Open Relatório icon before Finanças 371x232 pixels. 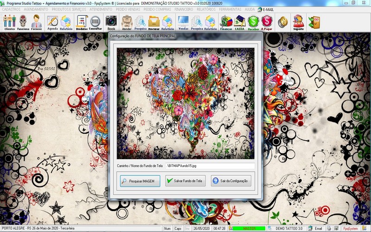211,23
